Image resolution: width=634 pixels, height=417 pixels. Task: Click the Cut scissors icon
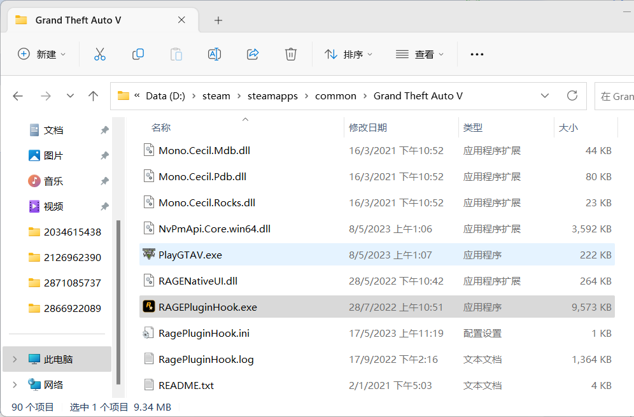99,54
